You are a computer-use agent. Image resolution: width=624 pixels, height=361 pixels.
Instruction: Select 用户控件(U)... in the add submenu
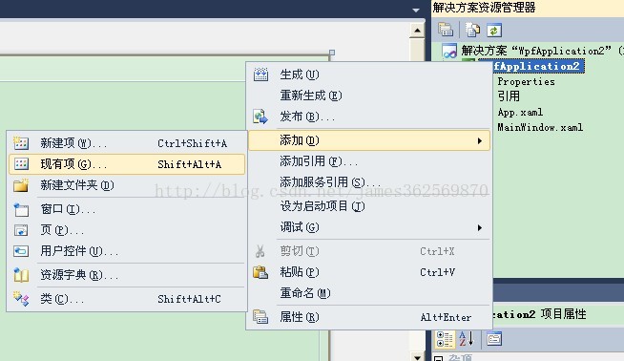click(127, 251)
